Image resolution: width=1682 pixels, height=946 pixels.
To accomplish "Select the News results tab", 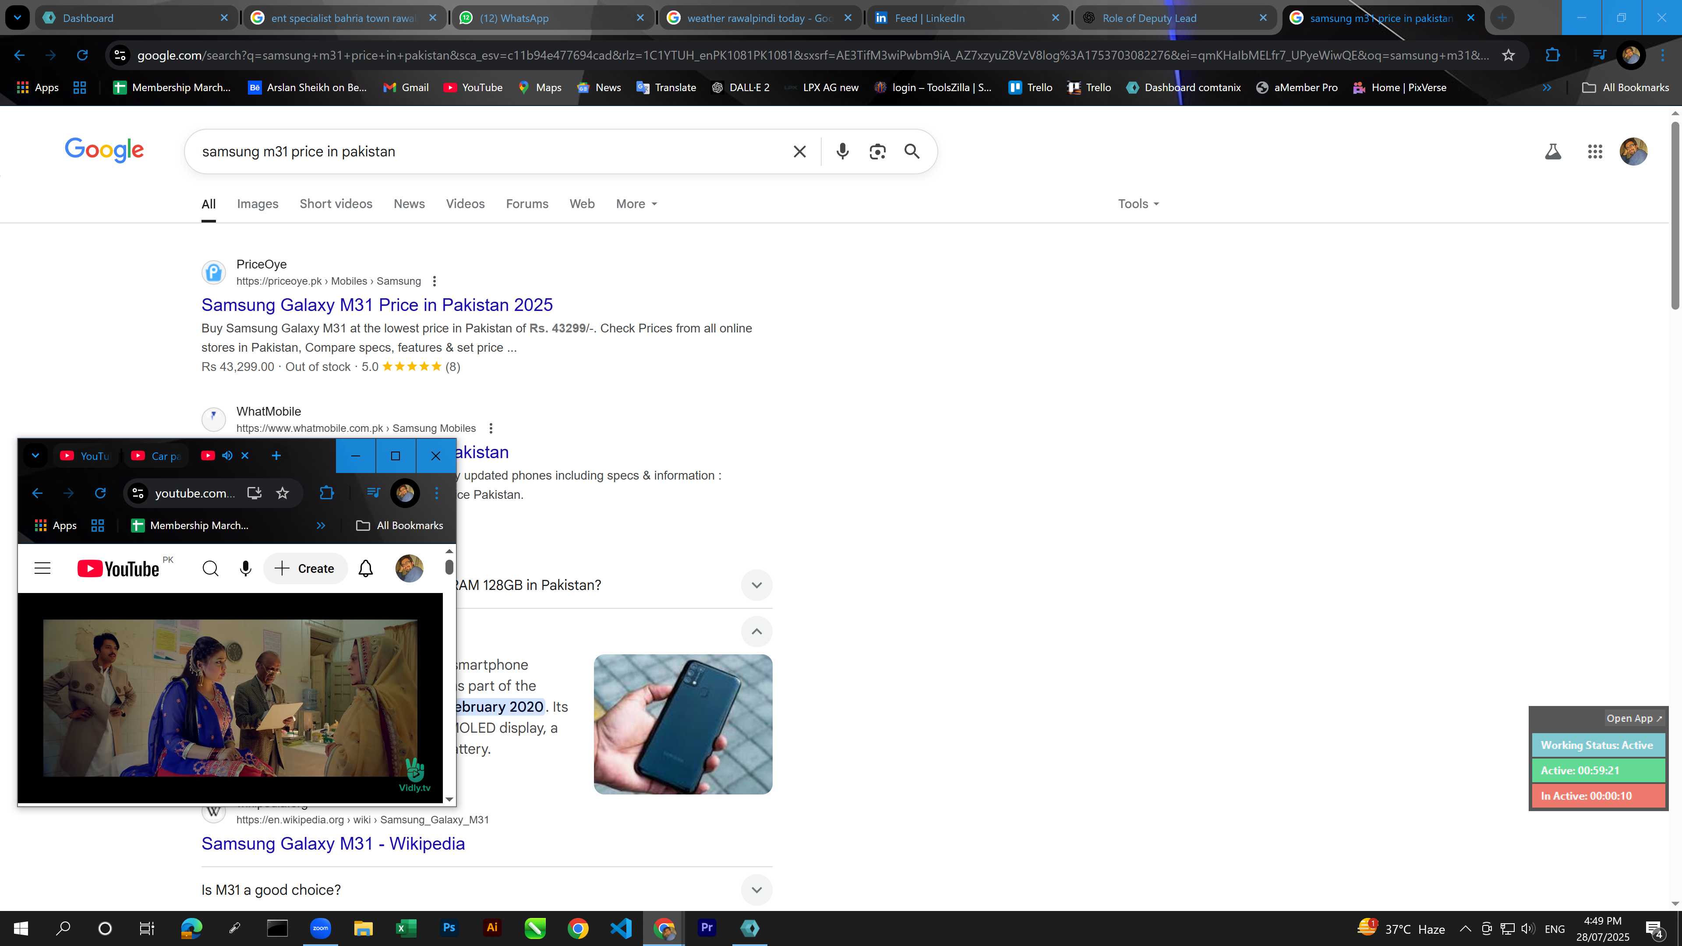I will 409,204.
